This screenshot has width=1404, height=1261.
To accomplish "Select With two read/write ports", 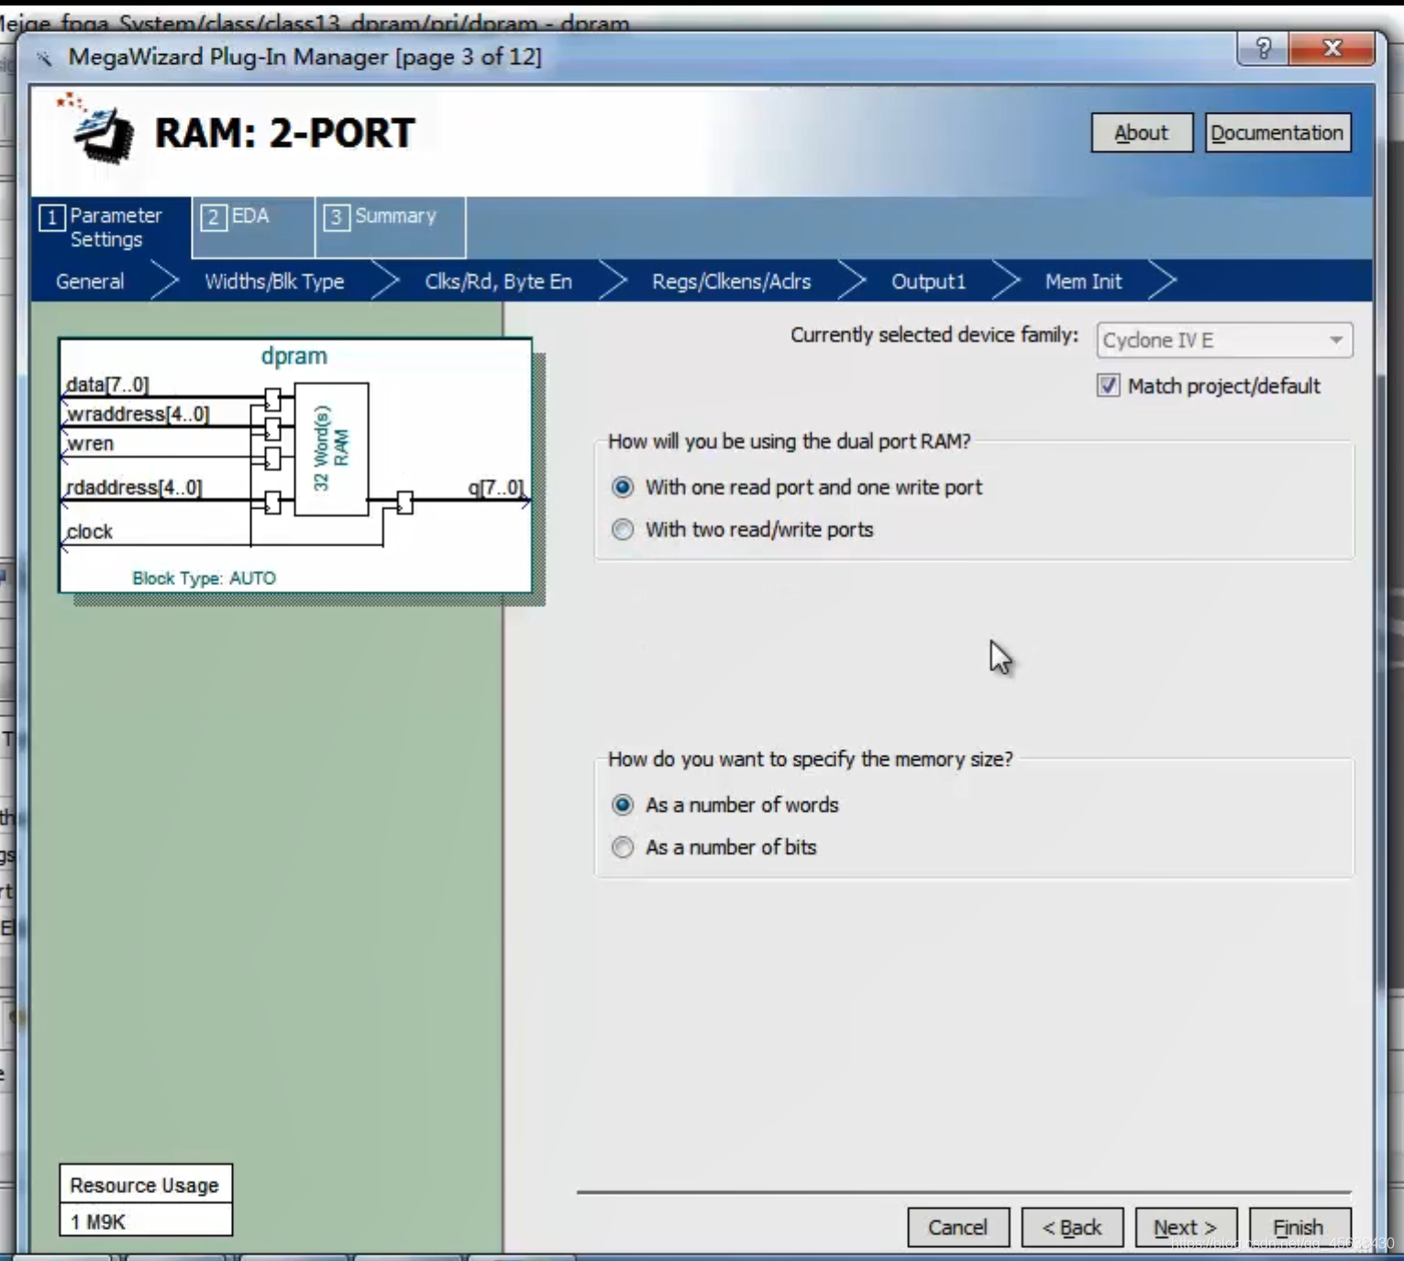I will coord(623,529).
